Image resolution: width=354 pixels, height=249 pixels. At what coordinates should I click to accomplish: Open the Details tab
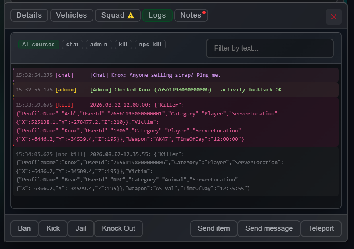click(x=29, y=16)
